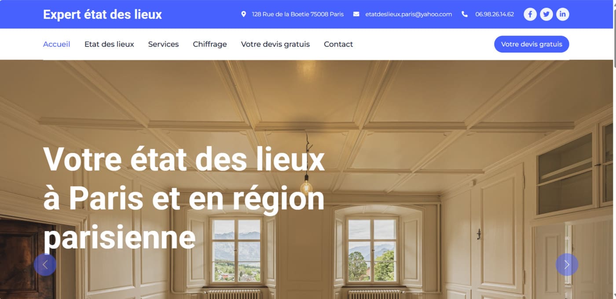Screen dimensions: 616x299
Task: Open the Services menu item
Action: coord(163,44)
